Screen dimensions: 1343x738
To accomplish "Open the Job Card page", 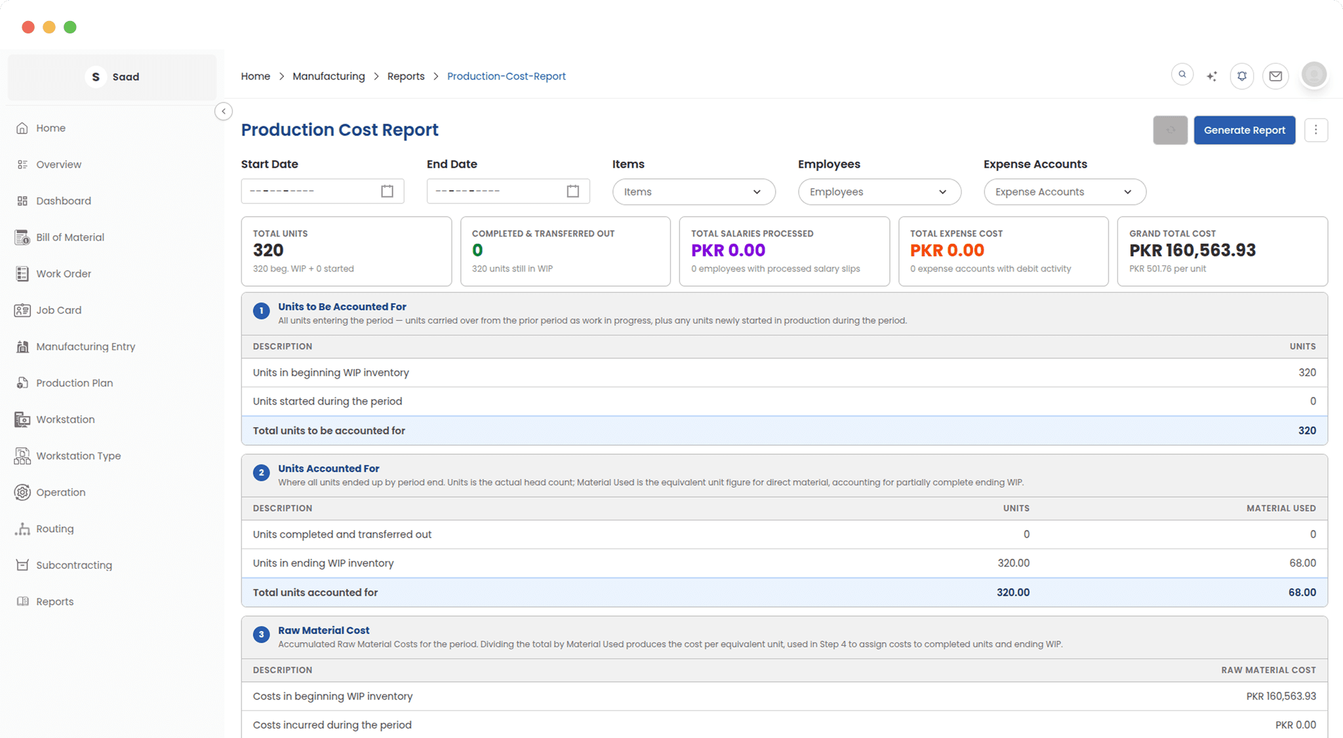I will [x=58, y=309].
